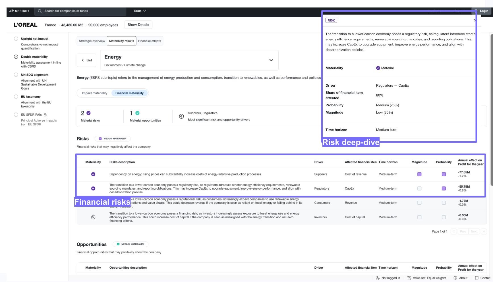The width and height of the screenshot is (493, 282).
Task: Click Medium (25%) probability value in panel
Action: pyautogui.click(x=388, y=105)
